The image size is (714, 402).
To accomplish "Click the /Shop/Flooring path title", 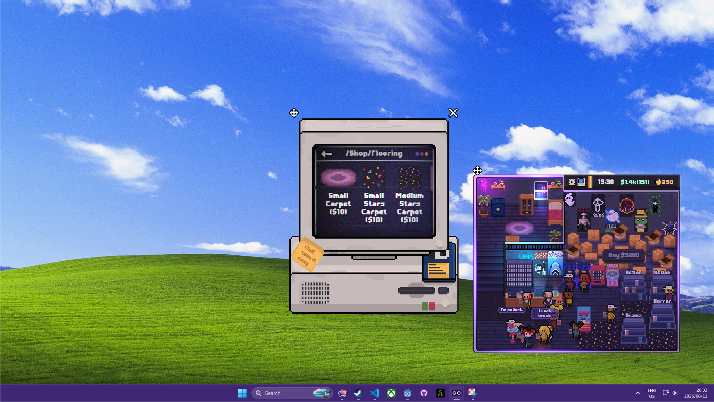I will [x=374, y=153].
